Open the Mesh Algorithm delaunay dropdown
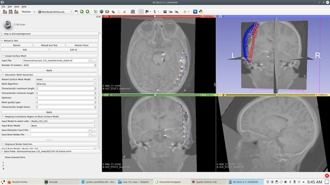This screenshot has height=185, width=330. pos(66,84)
